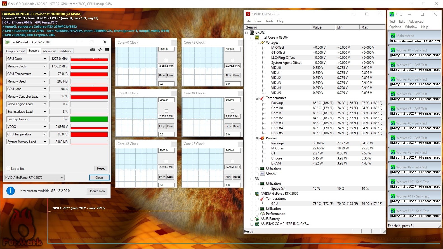Viewport: 443px width, 249px height.
Task: Click the GPU Clock value 1275.0 MHz
Action: coord(59,59)
